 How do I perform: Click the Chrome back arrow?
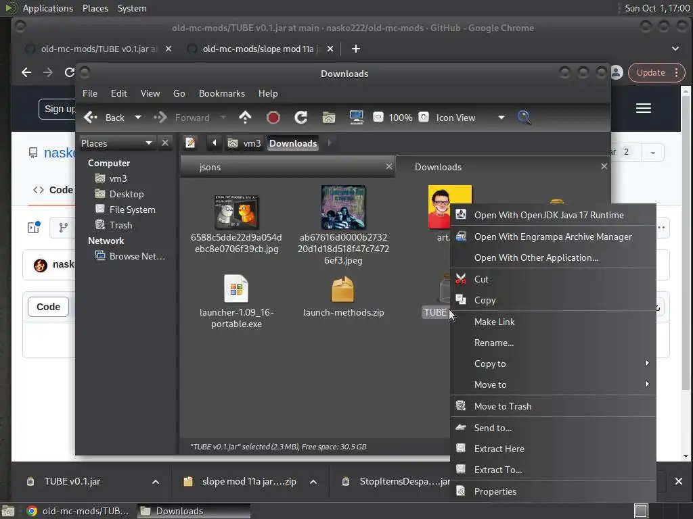[26, 72]
